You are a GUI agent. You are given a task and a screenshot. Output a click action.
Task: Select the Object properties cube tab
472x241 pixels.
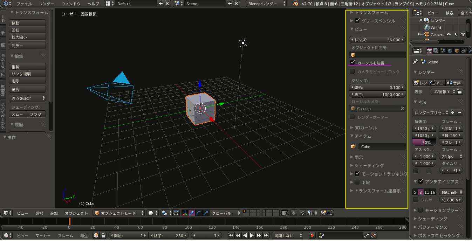point(457,51)
